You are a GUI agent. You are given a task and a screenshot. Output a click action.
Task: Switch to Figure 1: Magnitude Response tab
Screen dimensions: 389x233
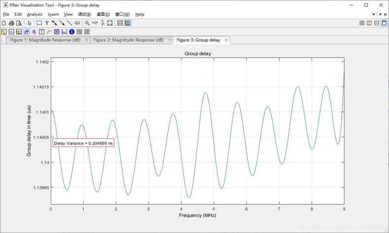(45, 40)
